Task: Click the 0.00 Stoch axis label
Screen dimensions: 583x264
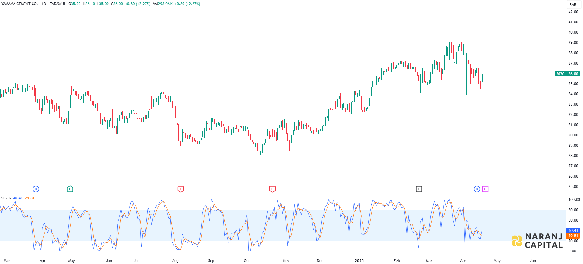Action: point(572,251)
